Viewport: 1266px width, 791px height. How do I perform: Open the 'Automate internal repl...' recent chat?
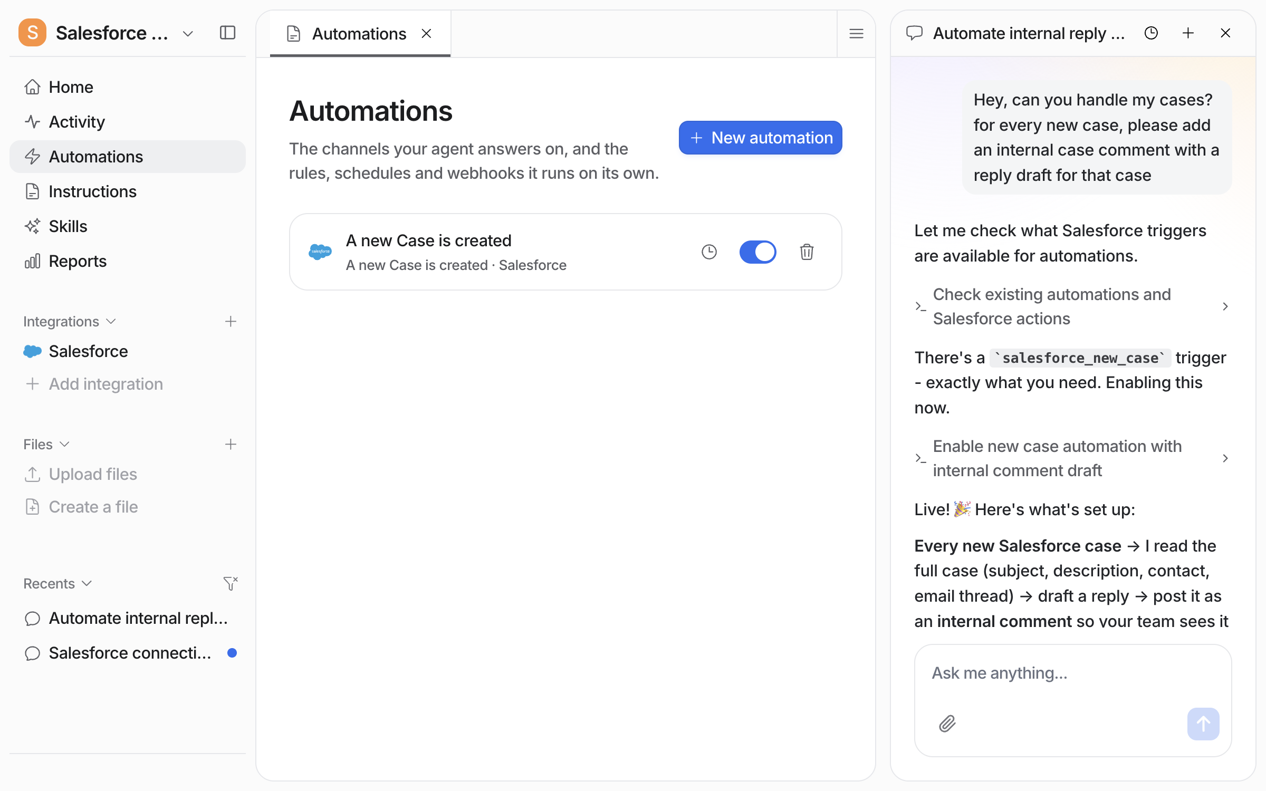(x=128, y=618)
